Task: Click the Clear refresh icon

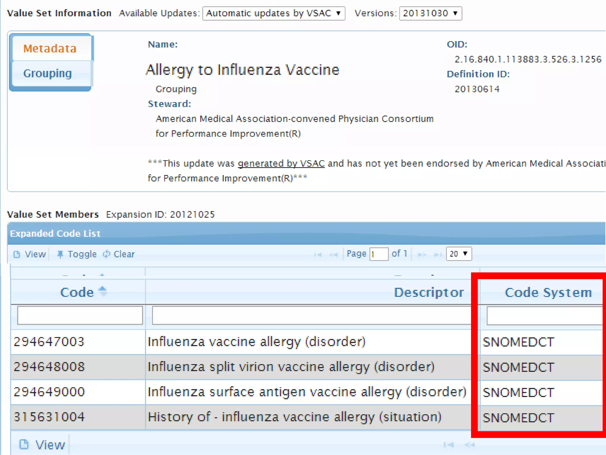Action: [x=107, y=254]
